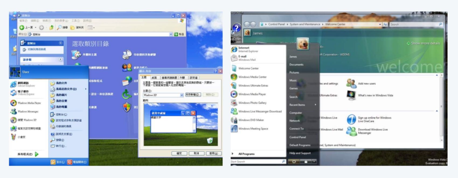Viewport: 458px width, 178px height.
Task: Open 控制台(C) entry in XP start menu
Action: point(59,114)
